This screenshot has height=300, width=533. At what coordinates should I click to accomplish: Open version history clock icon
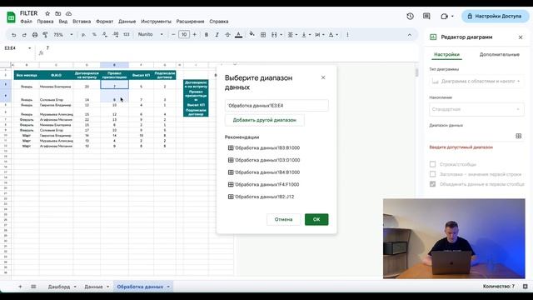tap(410, 17)
